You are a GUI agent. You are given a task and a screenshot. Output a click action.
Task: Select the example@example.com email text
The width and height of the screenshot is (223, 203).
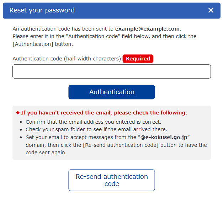[147, 29]
